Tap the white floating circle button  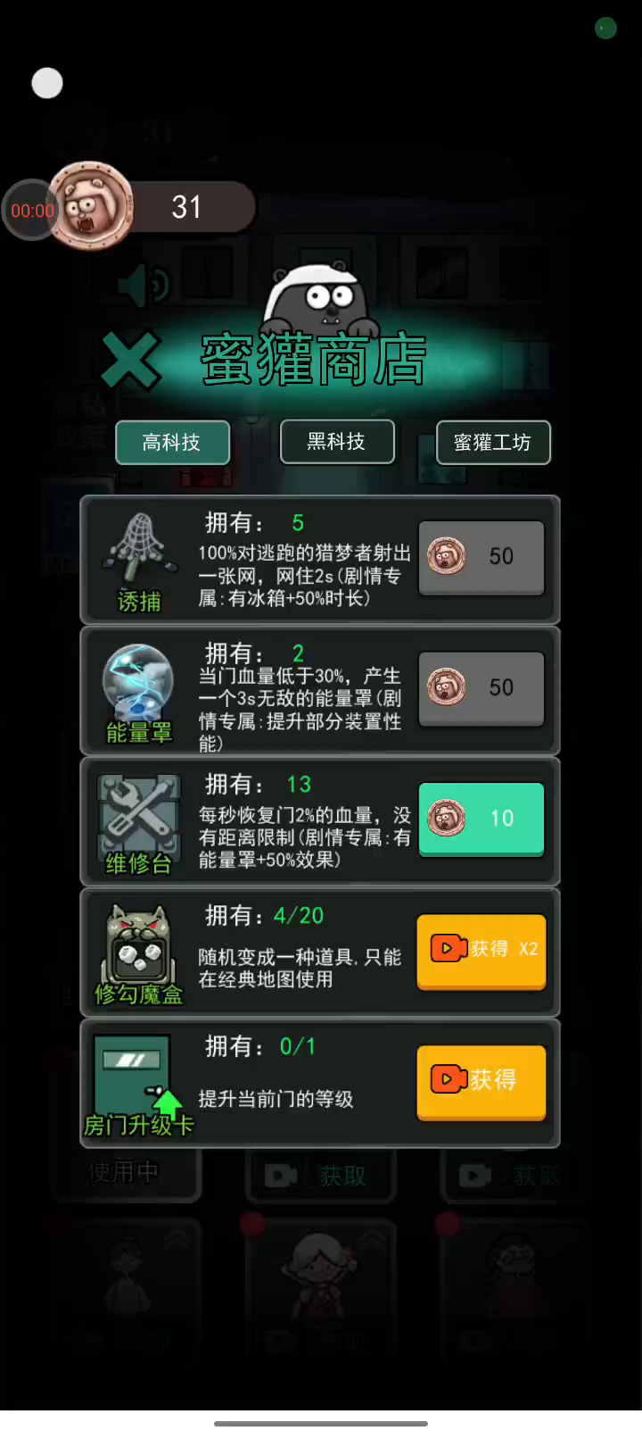pyautogui.click(x=47, y=84)
